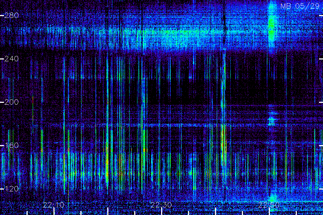The width and height of the screenshot is (323, 215).
Task: Click the 22:30 time axis label
Action: 161,205
